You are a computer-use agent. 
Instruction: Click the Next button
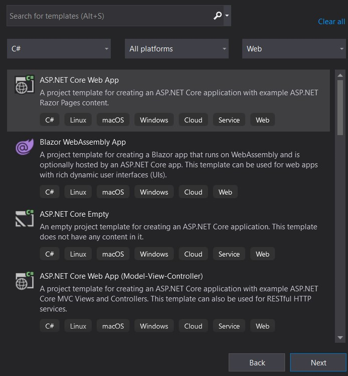318,362
